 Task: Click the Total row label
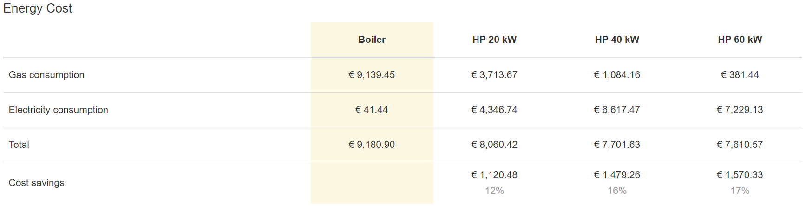(19, 145)
